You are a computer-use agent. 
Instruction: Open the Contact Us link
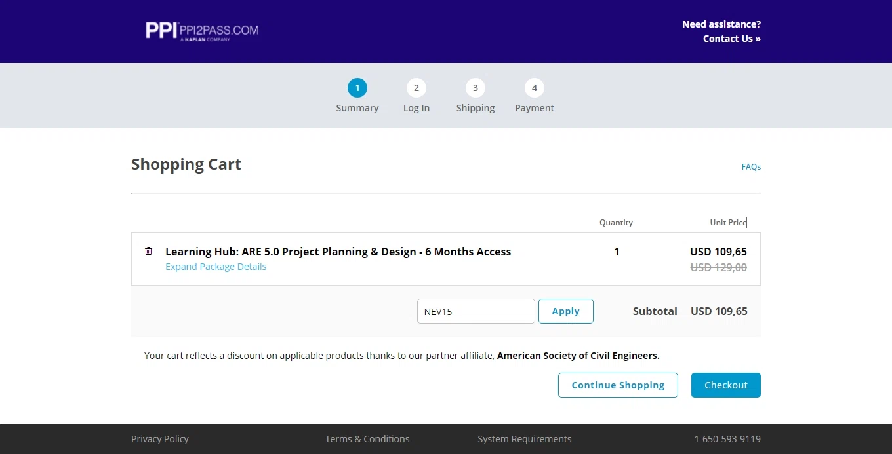[732, 39]
